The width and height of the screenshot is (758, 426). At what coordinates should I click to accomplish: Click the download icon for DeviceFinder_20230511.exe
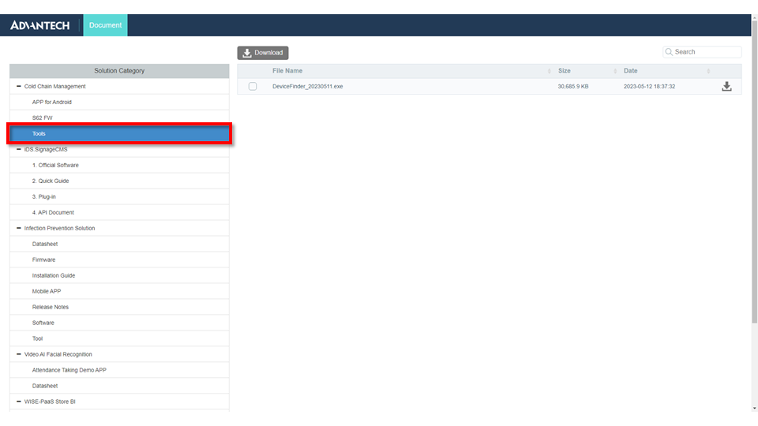click(x=726, y=87)
